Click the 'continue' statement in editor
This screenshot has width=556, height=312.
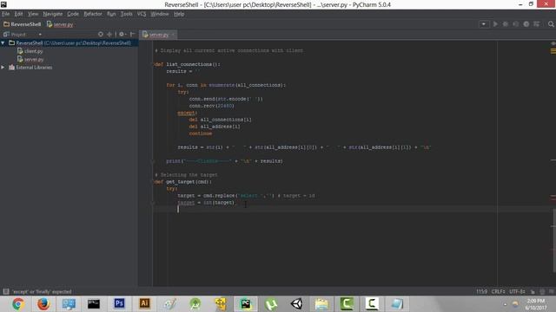(x=201, y=133)
